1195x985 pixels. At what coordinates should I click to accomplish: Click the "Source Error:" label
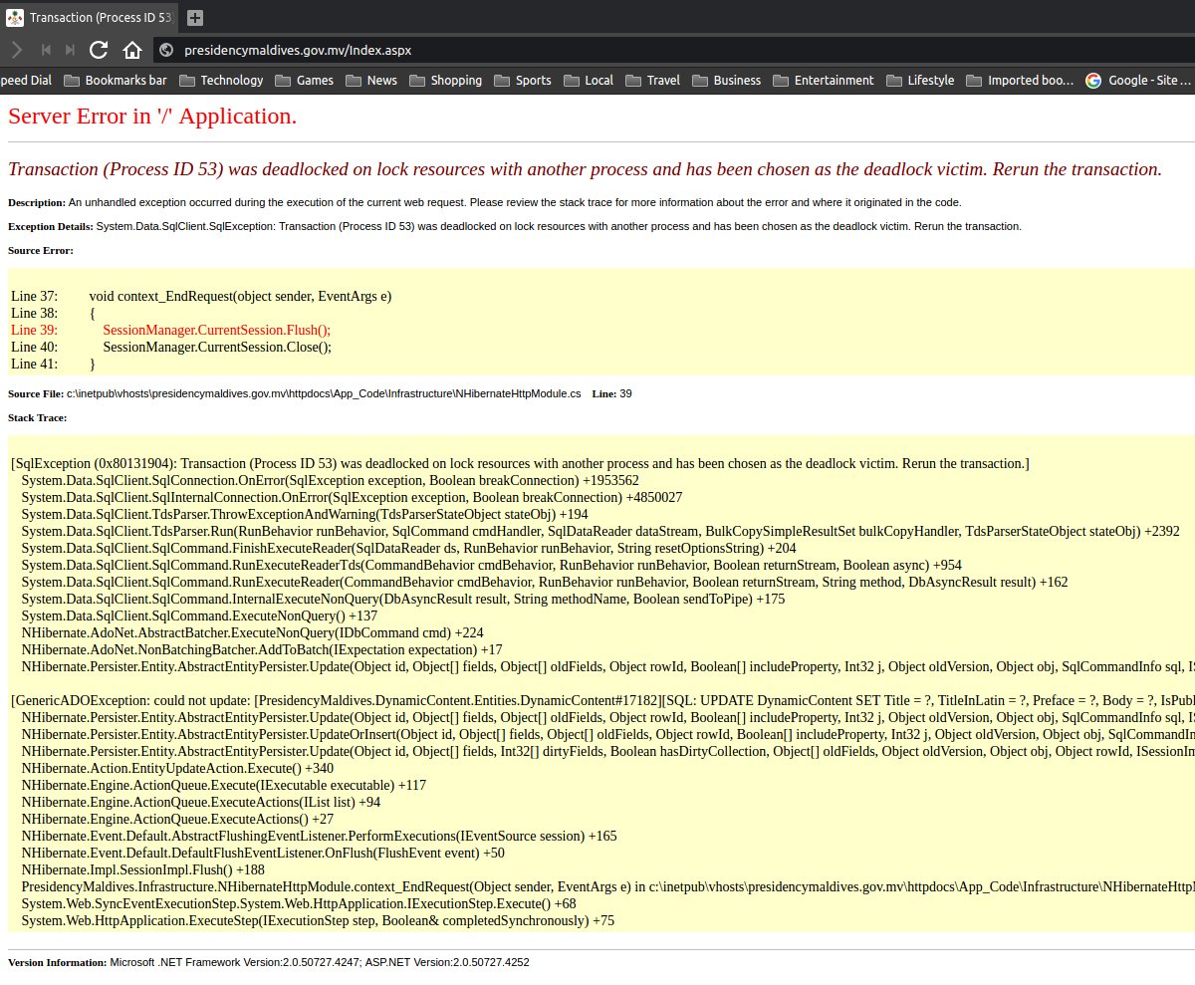tap(41, 250)
